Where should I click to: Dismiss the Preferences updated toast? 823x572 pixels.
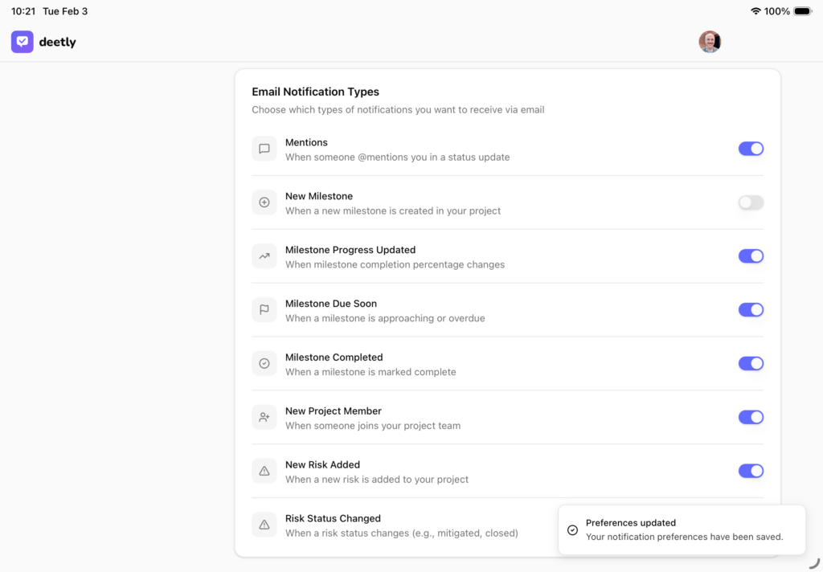click(x=682, y=530)
